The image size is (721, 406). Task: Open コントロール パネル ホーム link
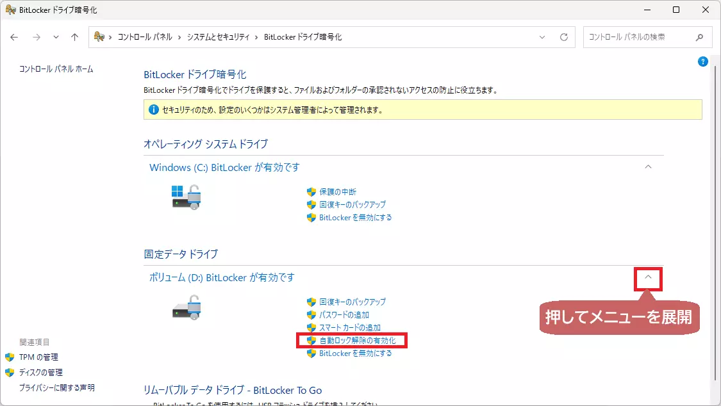click(x=56, y=69)
